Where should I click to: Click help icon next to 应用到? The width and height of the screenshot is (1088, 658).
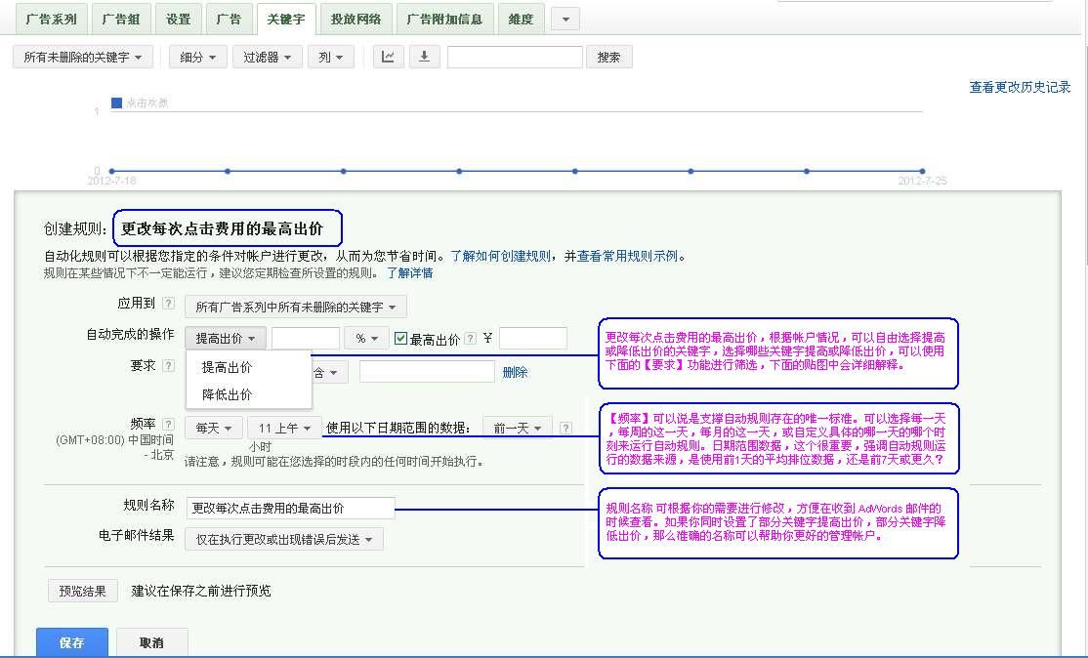pyautogui.click(x=169, y=305)
